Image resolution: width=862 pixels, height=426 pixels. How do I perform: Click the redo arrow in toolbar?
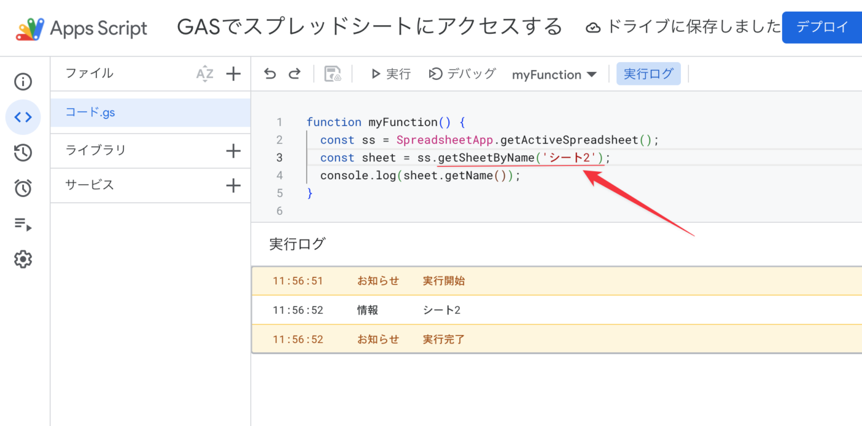295,74
